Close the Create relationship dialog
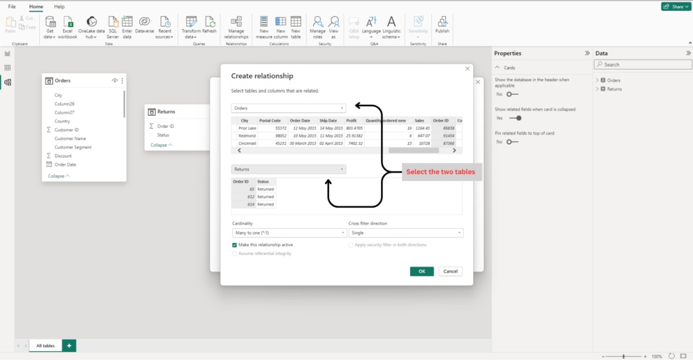693x360 pixels. (x=467, y=68)
